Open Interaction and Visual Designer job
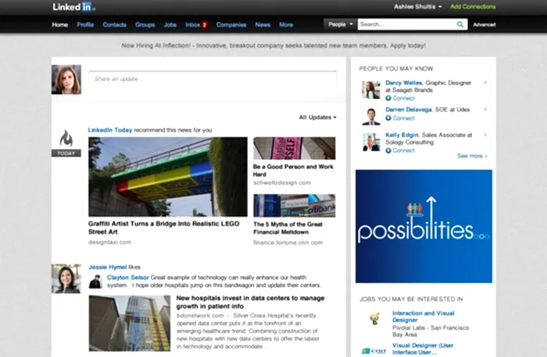 (424, 316)
